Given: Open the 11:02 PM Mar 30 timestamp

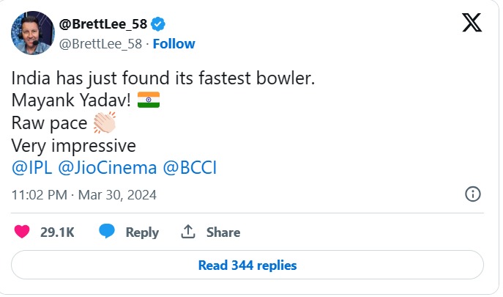Looking at the screenshot, I should pyautogui.click(x=84, y=195).
